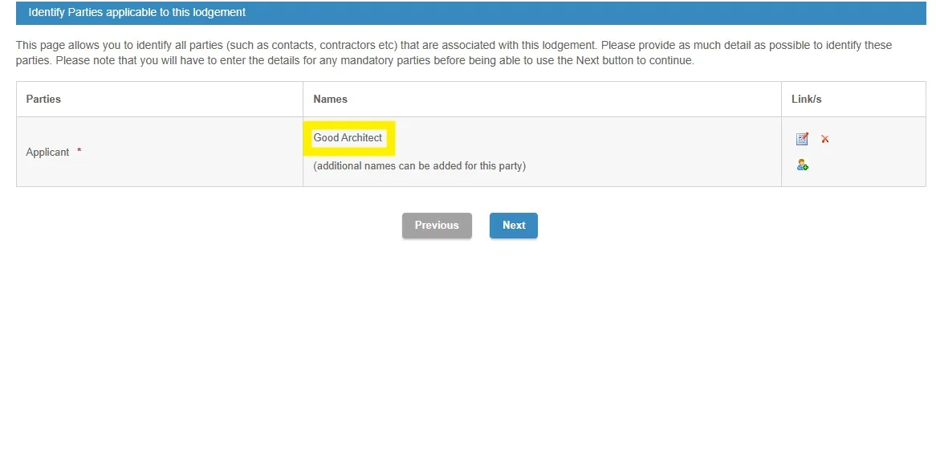The width and height of the screenshot is (936, 452).
Task: Click the Identify Parties section heading
Action: [x=137, y=12]
